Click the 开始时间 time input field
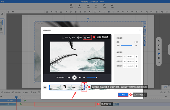170x110 pixels. [130, 56]
